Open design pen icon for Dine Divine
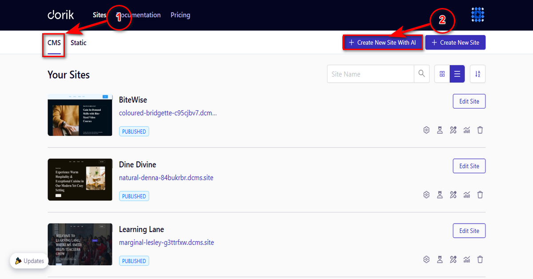Image resolution: width=533 pixels, height=279 pixels. point(453,195)
